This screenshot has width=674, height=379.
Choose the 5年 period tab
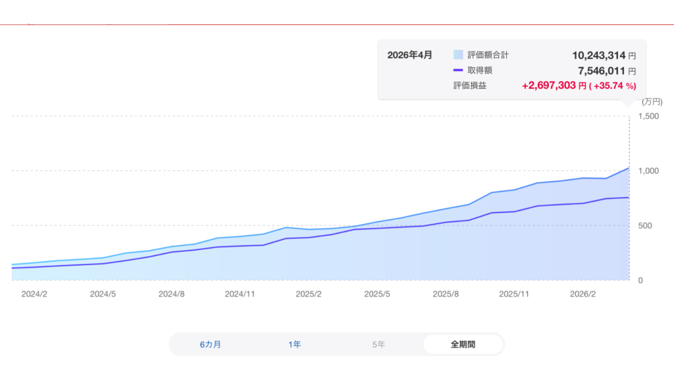[378, 344]
